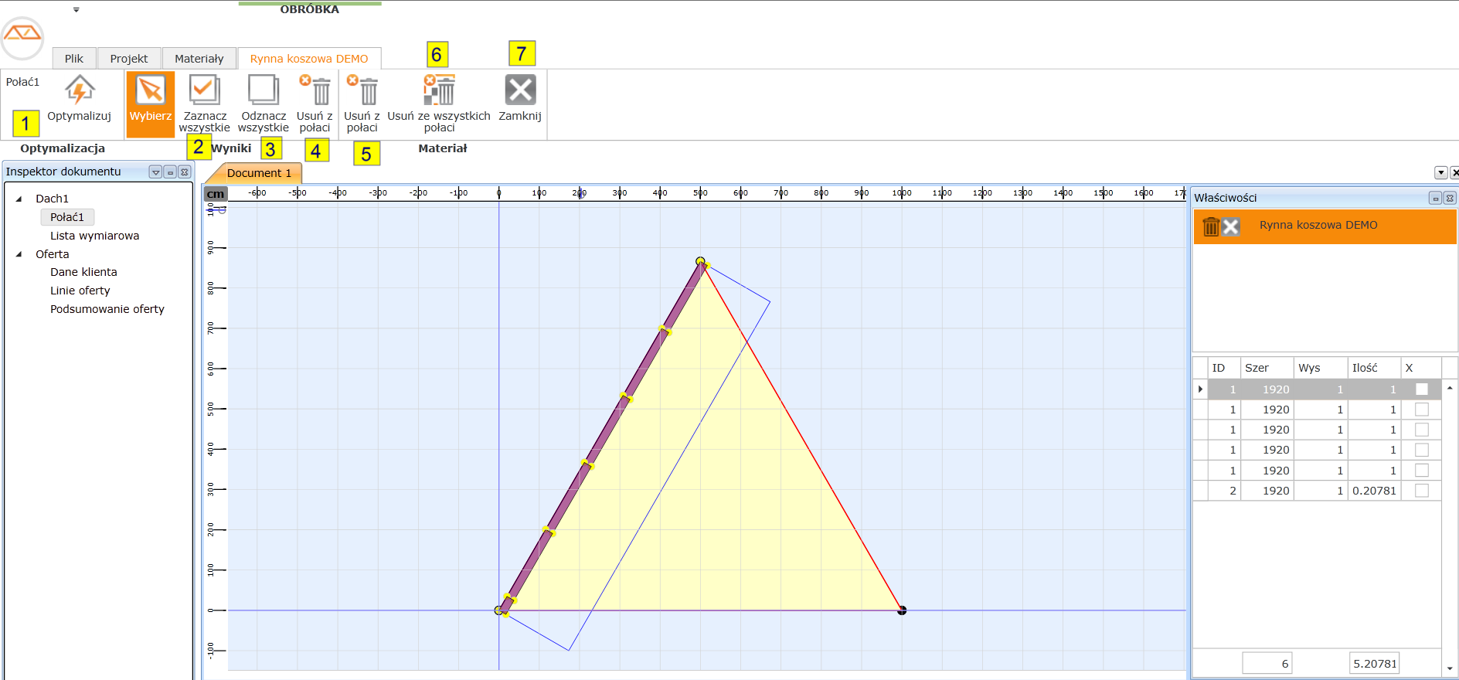1459x680 pixels.
Task: Click trash icon in Rynna koszowa DEMO header
Action: pos(1211,226)
